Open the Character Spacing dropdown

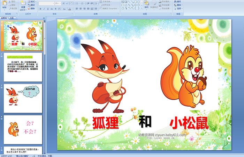pos(60,9)
